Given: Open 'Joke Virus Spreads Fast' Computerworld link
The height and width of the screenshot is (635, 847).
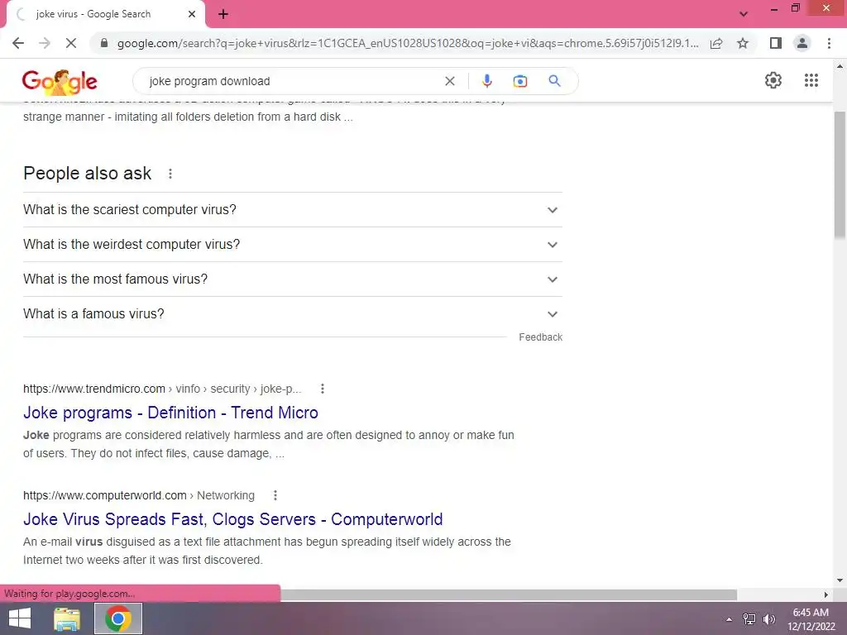Looking at the screenshot, I should (232, 519).
